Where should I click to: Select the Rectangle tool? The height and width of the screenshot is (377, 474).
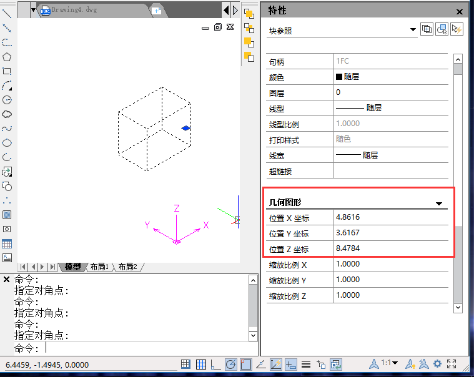click(x=7, y=71)
